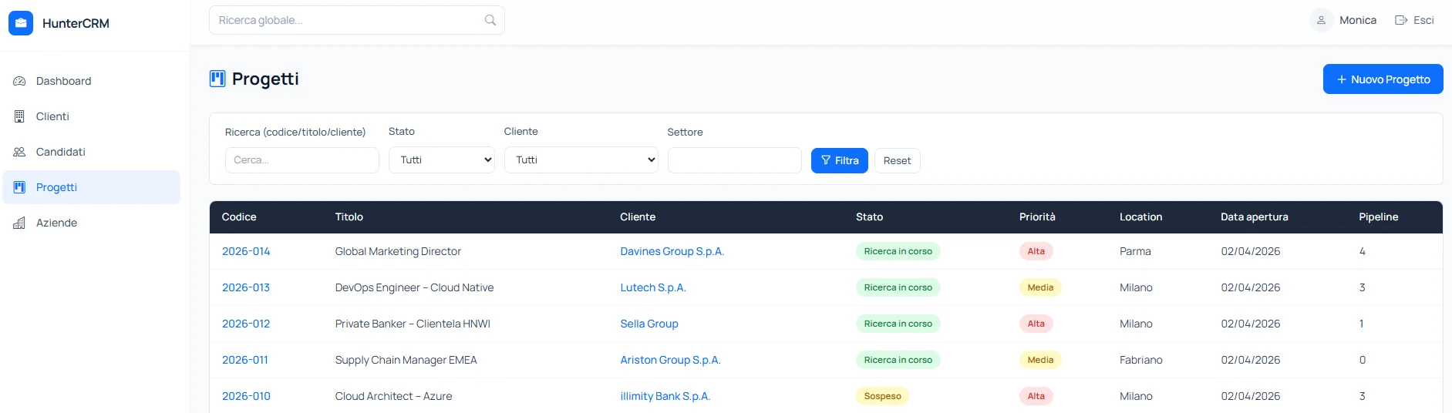Click the Nuovo Progetto button
This screenshot has width=1452, height=413.
[x=1383, y=79]
